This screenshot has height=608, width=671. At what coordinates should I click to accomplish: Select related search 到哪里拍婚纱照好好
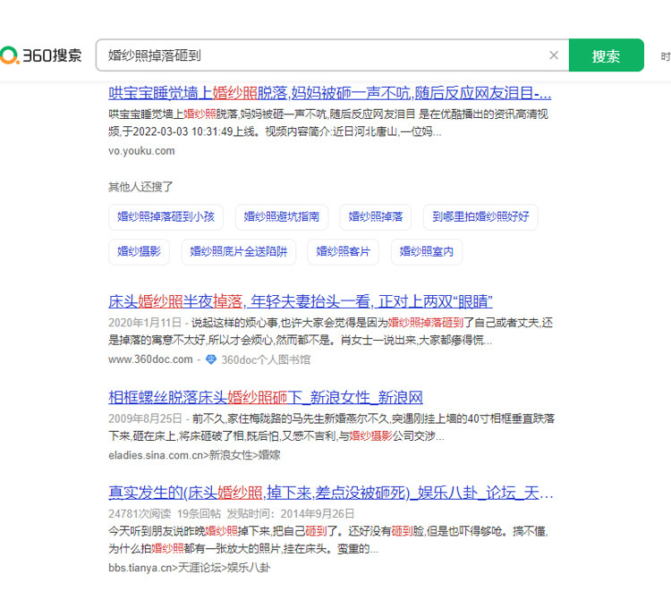pos(480,216)
